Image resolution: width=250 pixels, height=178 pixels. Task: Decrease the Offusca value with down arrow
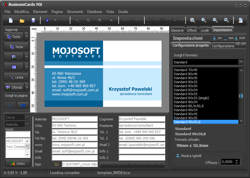click(236, 163)
